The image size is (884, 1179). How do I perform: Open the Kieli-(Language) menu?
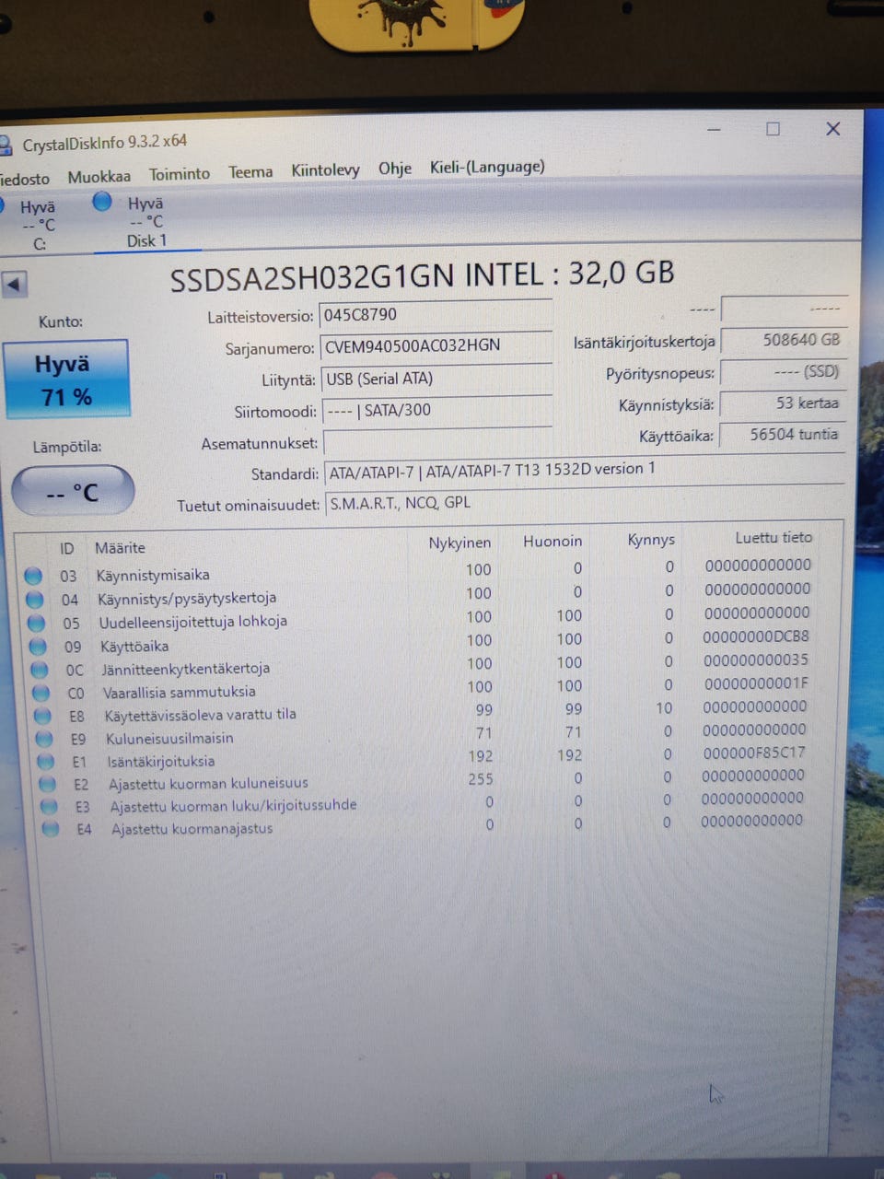487,167
